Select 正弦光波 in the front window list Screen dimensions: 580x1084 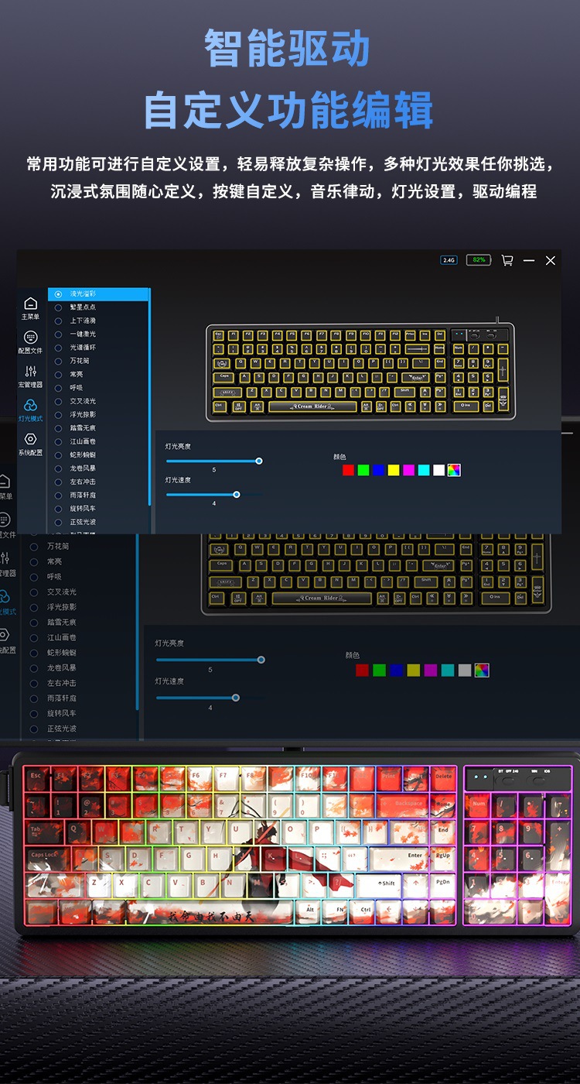pos(83,522)
